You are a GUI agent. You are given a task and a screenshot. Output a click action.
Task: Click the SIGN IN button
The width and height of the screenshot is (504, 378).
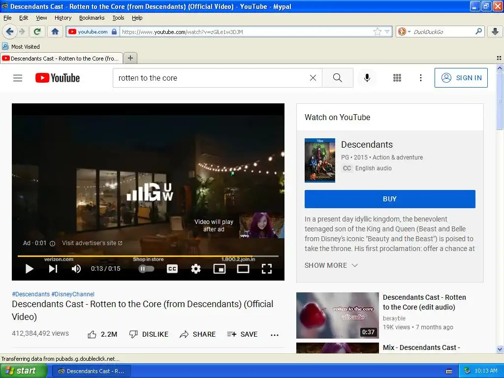point(461,78)
